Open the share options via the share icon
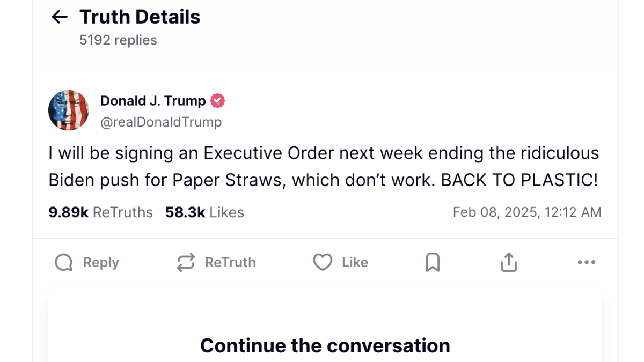Screen dimensions: 644x362 tap(508, 262)
